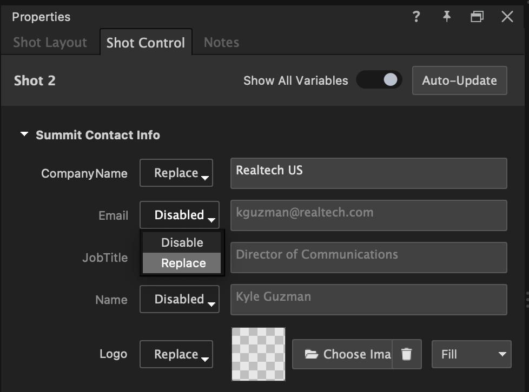
Task: Open the Email Disabled dropdown
Action: click(x=180, y=215)
